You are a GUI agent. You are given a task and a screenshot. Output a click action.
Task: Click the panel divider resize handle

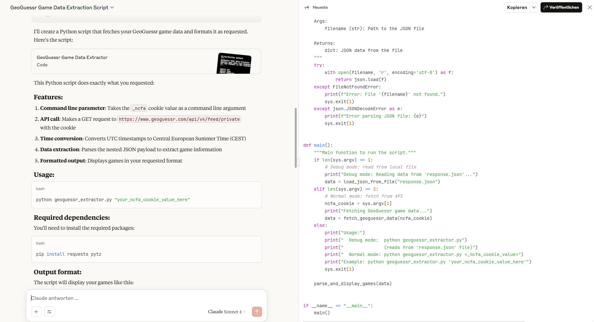[299, 162]
